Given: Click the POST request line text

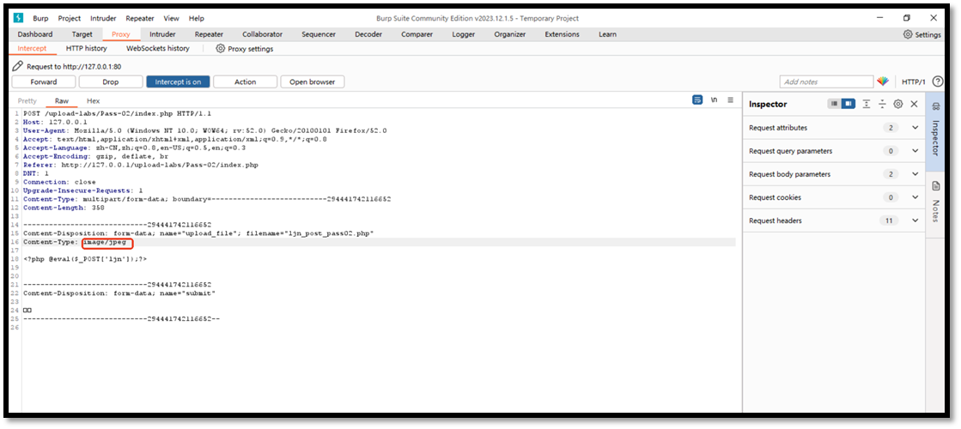Looking at the screenshot, I should (117, 114).
